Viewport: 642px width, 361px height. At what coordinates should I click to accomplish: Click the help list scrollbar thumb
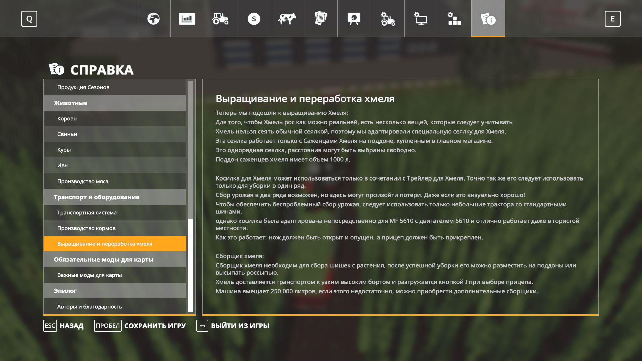191,265
